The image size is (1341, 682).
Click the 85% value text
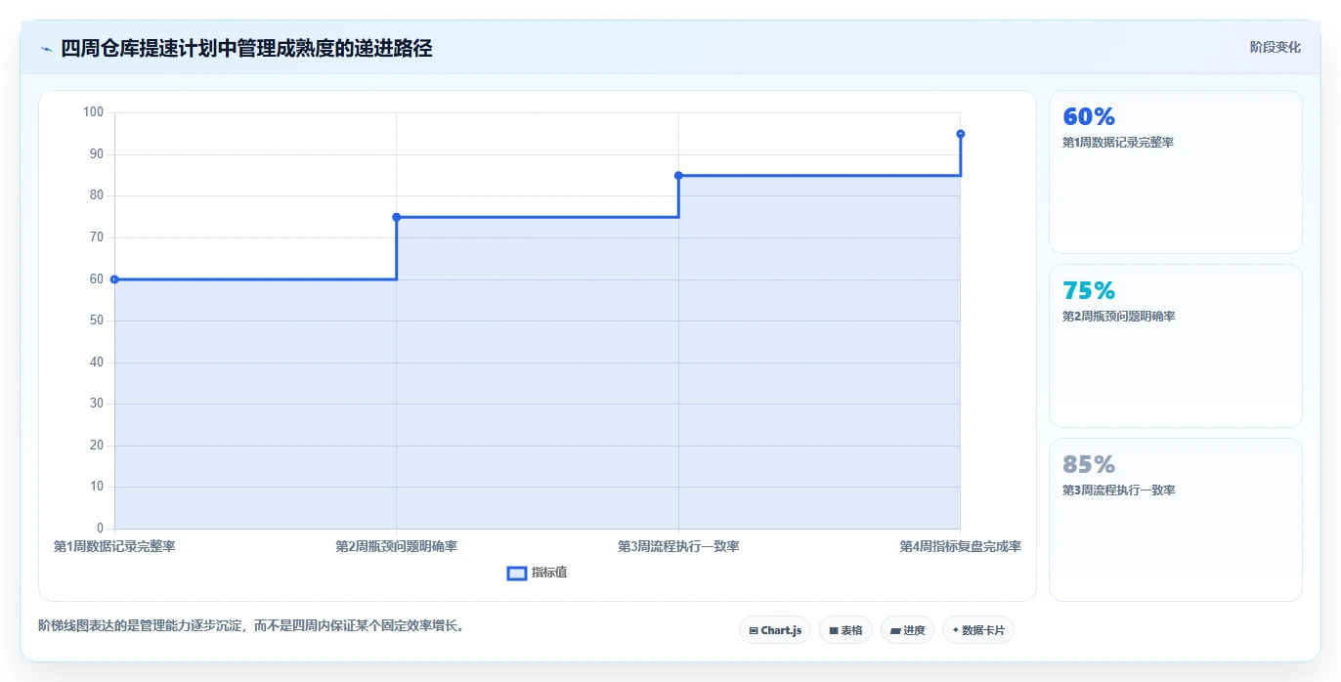click(x=1089, y=465)
